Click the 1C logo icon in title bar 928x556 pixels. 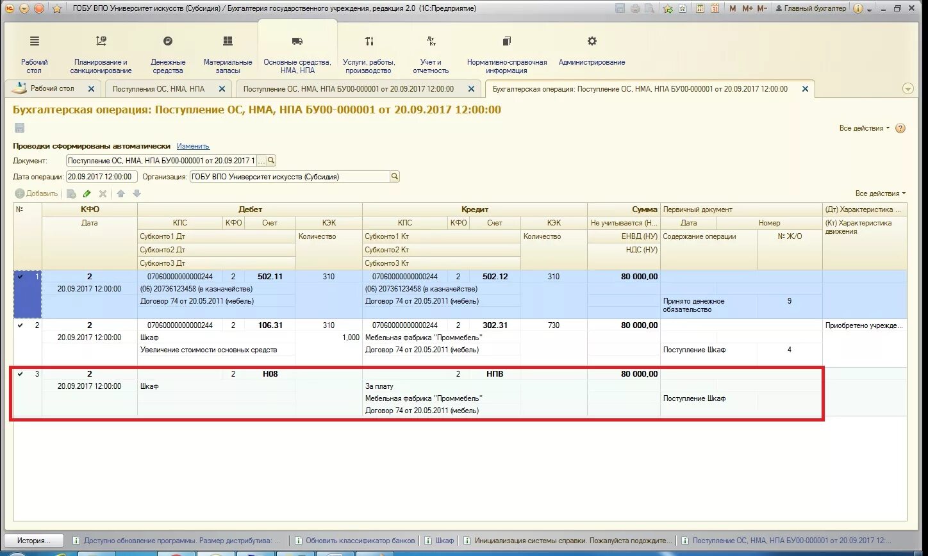pyautogui.click(x=10, y=8)
